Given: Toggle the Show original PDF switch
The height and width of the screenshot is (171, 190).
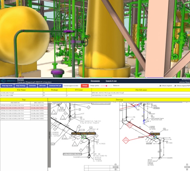Looking at the screenshot, I should (175, 86).
